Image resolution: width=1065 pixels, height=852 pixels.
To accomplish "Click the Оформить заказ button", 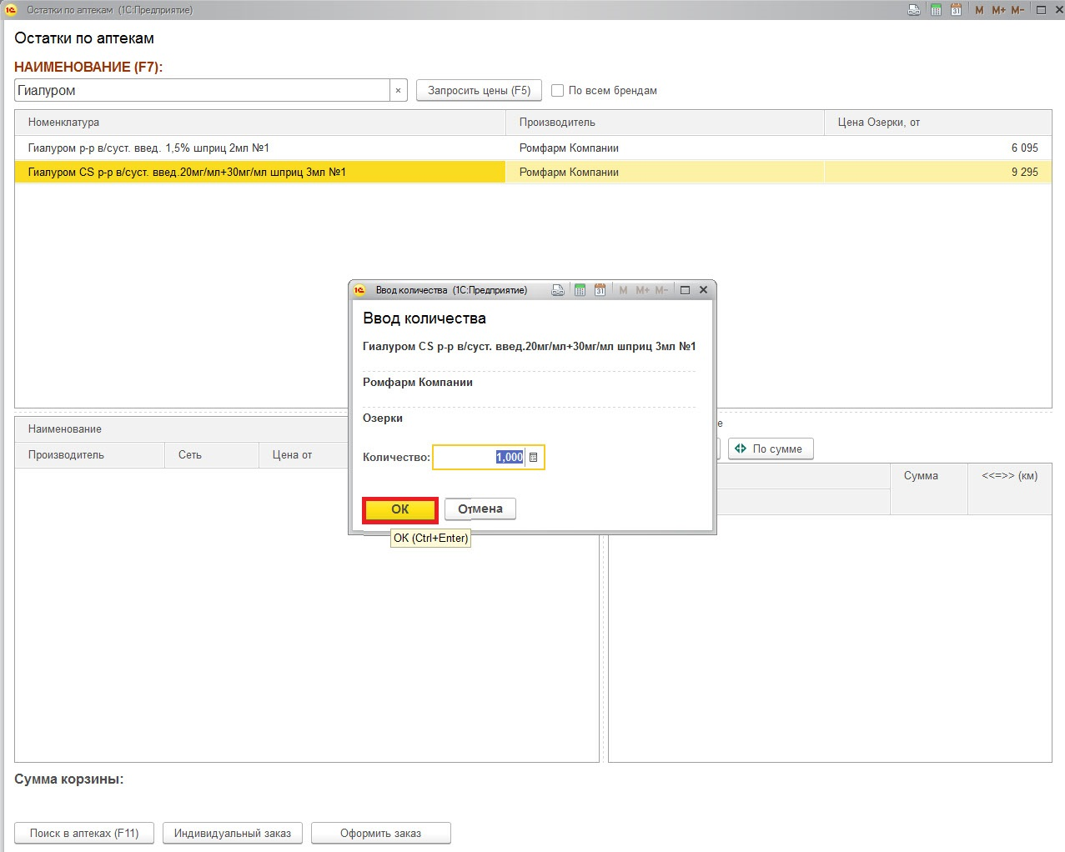I will [x=380, y=833].
